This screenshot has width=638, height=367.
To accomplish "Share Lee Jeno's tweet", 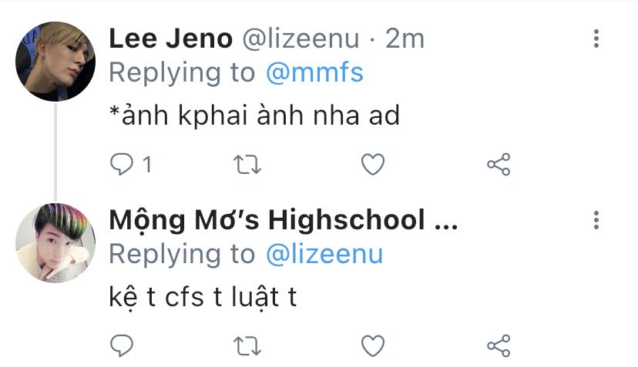I will [x=499, y=164].
